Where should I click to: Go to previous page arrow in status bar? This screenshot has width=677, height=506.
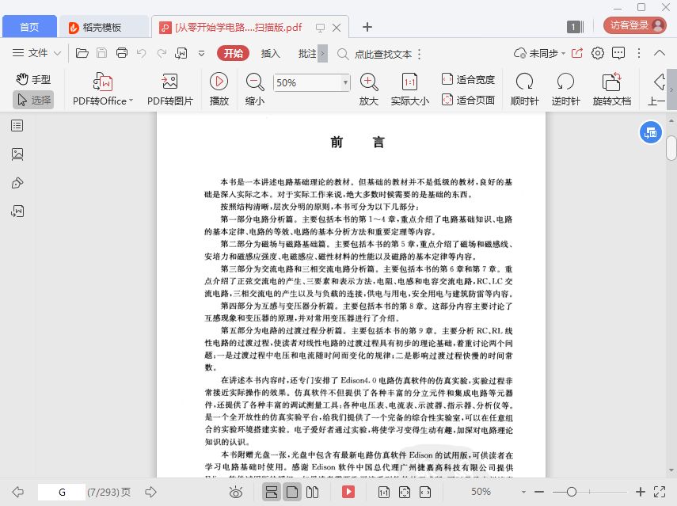click(18, 492)
